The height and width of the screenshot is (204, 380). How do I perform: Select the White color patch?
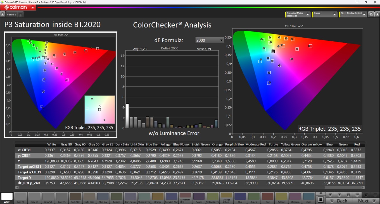tap(7, 198)
